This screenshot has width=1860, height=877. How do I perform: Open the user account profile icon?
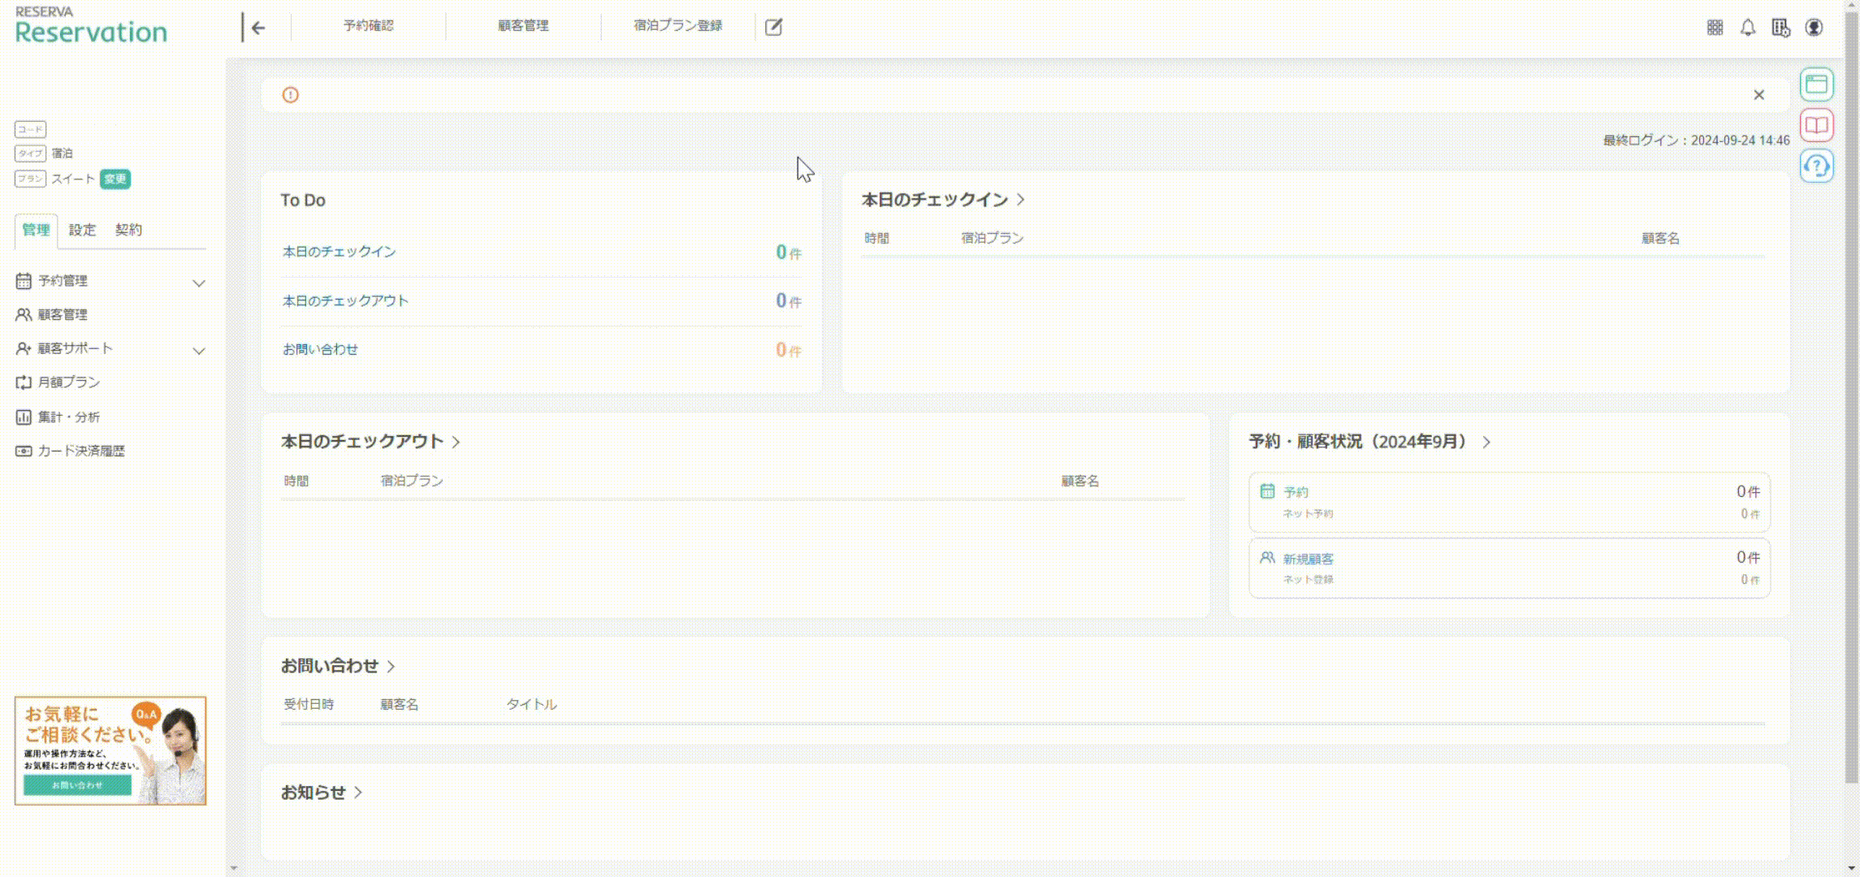pos(1814,28)
